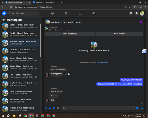
Task: Open the View buyer profile link
Action: pos(102,62)
